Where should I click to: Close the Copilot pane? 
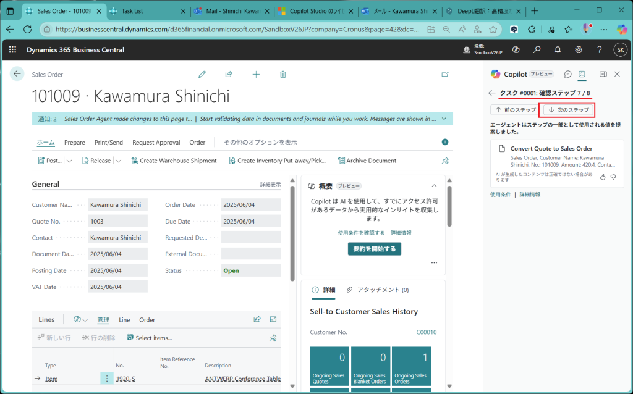[618, 74]
